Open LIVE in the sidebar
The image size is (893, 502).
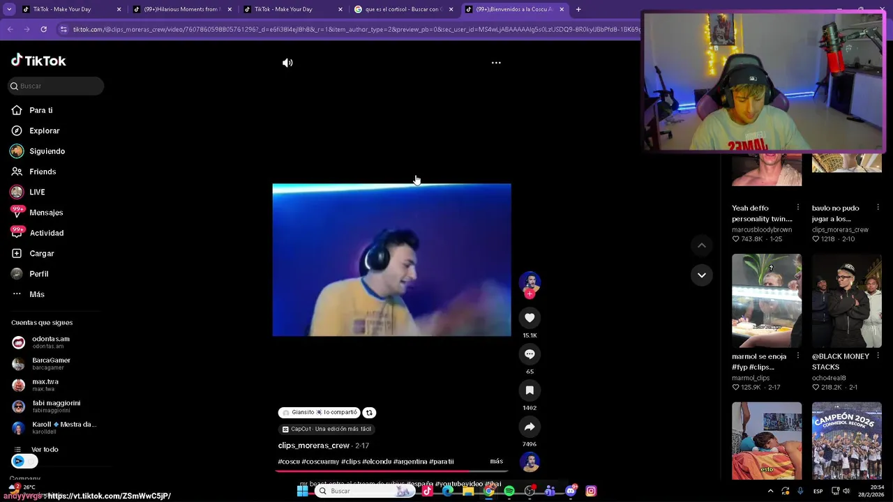(37, 192)
